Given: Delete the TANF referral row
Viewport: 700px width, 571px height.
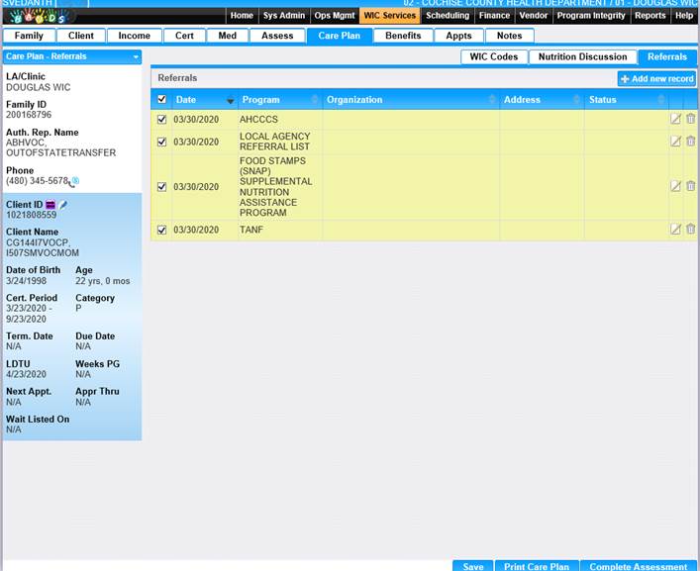Looking at the screenshot, I should point(691,229).
